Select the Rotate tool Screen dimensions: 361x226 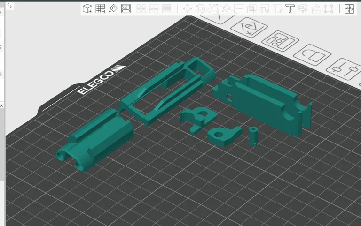pyautogui.click(x=200, y=8)
